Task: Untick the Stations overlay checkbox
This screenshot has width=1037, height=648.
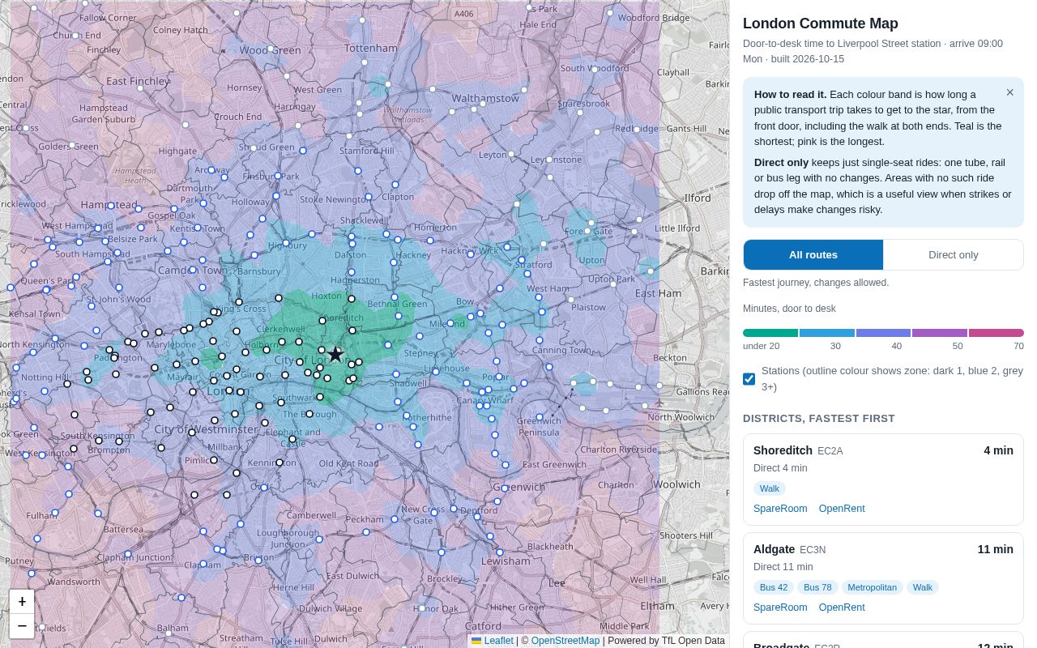Action: click(749, 379)
